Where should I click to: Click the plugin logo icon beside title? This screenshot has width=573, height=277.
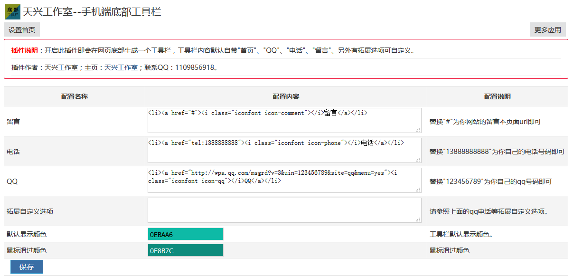[12, 12]
